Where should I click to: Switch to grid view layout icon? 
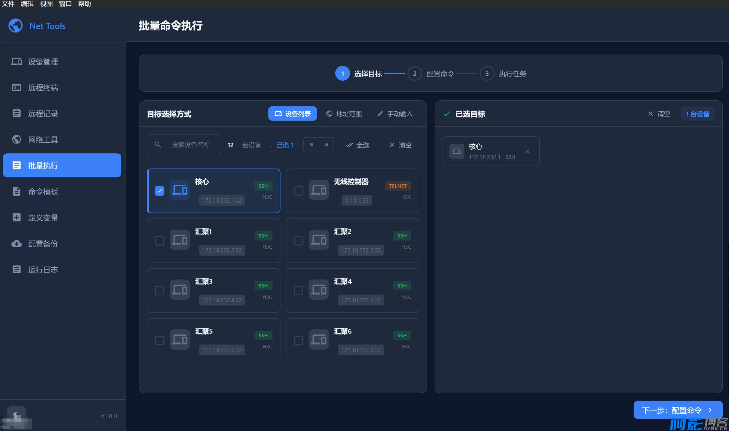(311, 145)
